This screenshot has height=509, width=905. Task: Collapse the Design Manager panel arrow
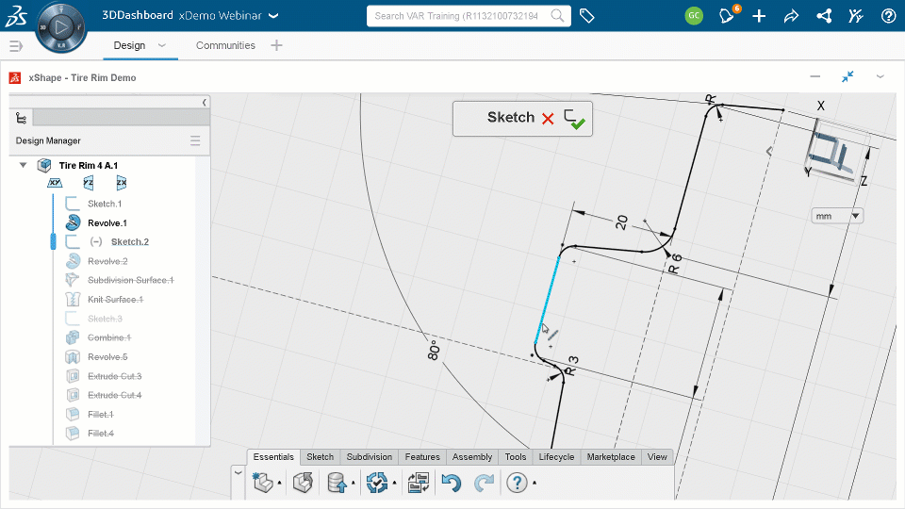[x=205, y=102]
